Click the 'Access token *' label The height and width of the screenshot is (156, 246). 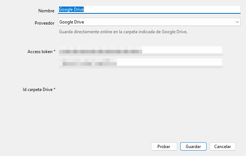coord(41,52)
